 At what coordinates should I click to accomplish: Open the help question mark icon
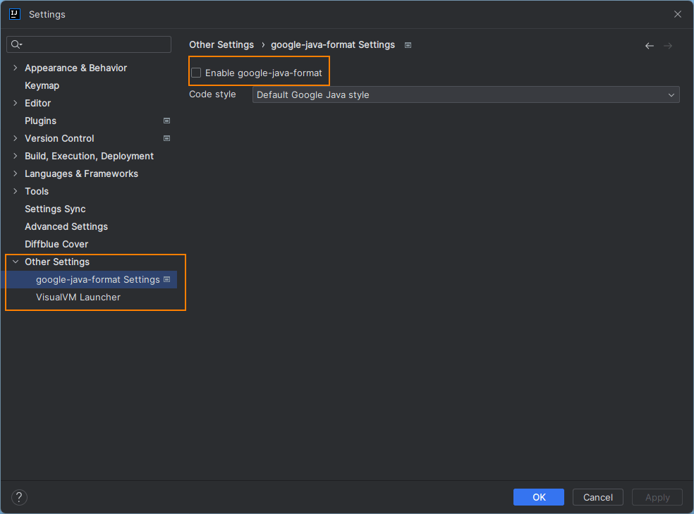tap(18, 497)
